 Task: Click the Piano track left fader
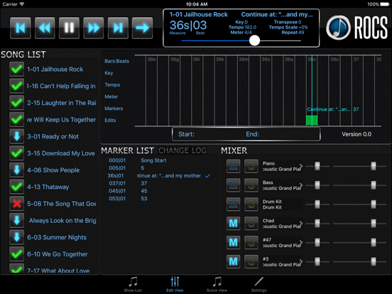tap(317, 166)
